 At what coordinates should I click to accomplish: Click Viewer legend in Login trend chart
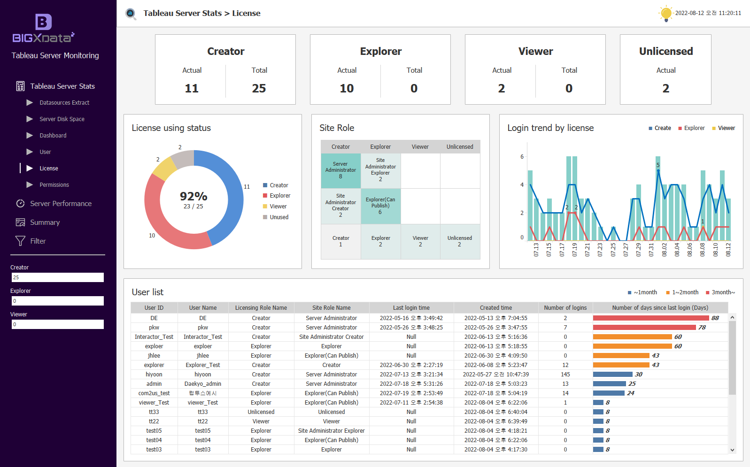pyautogui.click(x=724, y=128)
